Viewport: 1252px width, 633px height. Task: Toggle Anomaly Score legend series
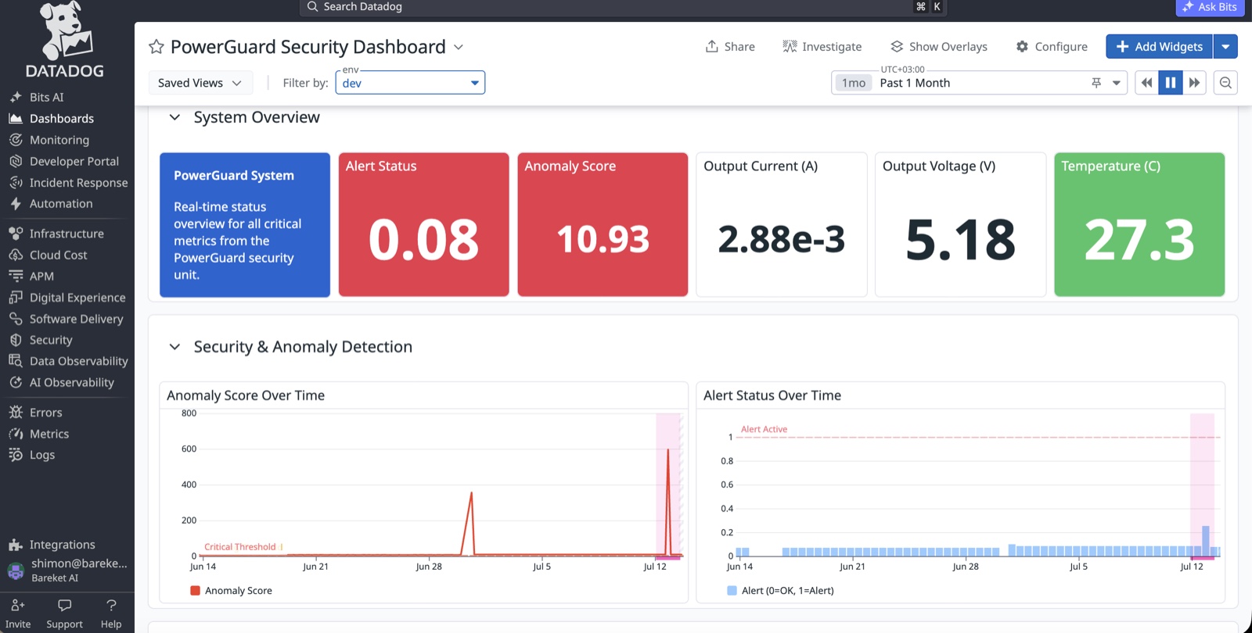[232, 591]
